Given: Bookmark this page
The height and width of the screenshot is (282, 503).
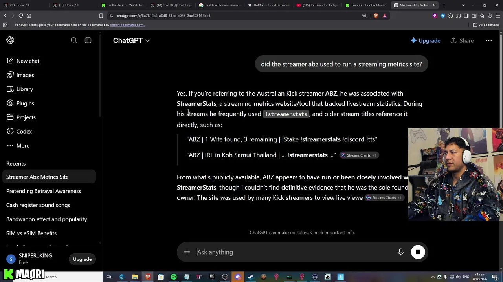Looking at the screenshot, I should pos(101,16).
